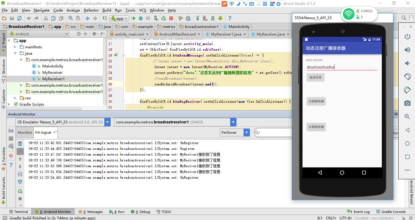Click the Print logcat icon
The width and height of the screenshot is (415, 220).
click(20, 182)
